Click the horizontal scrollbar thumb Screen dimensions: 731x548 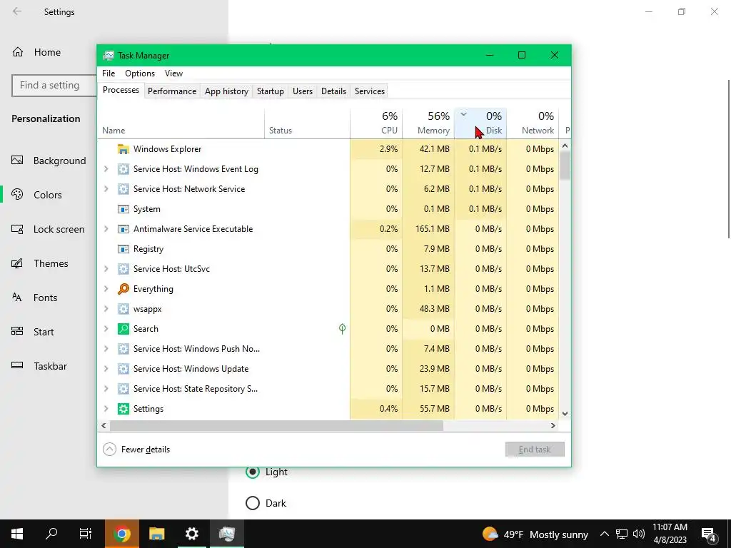tap(276, 425)
